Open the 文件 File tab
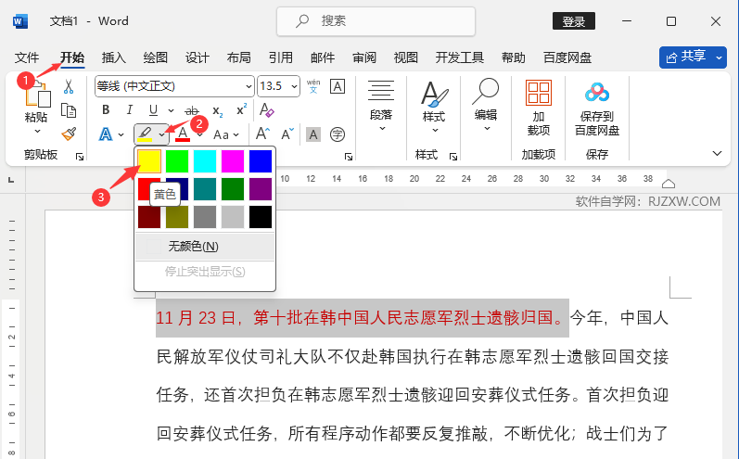Image resolution: width=739 pixels, height=459 pixels. click(27, 58)
